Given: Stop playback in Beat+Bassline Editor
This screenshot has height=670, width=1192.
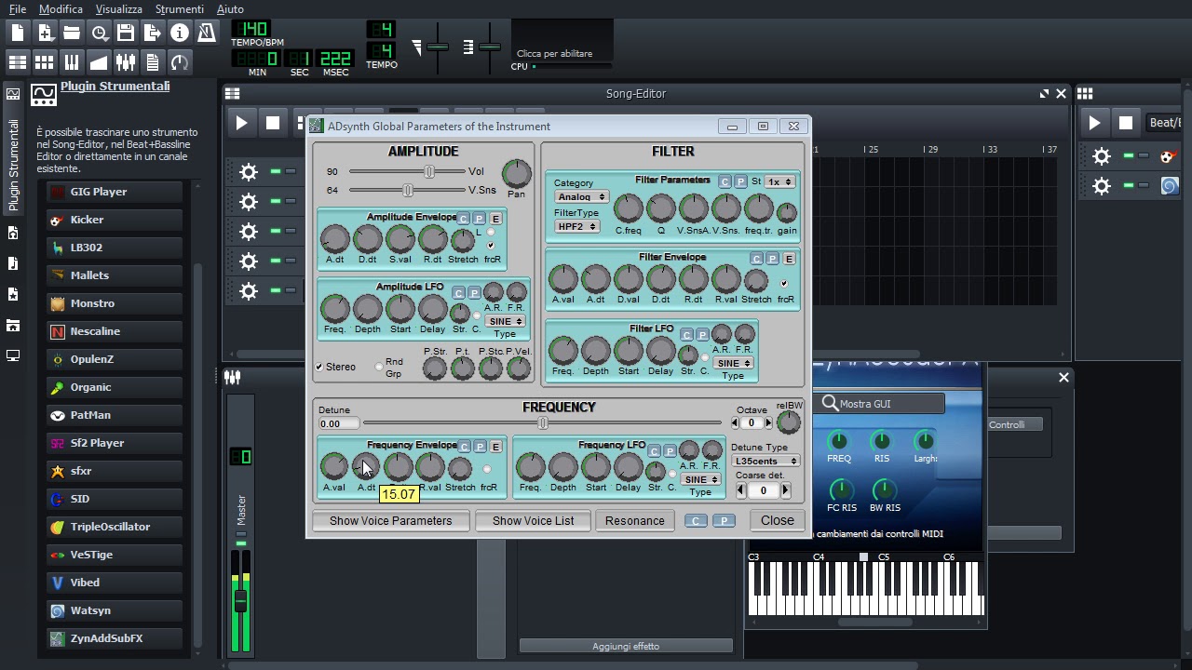Looking at the screenshot, I should point(1126,123).
